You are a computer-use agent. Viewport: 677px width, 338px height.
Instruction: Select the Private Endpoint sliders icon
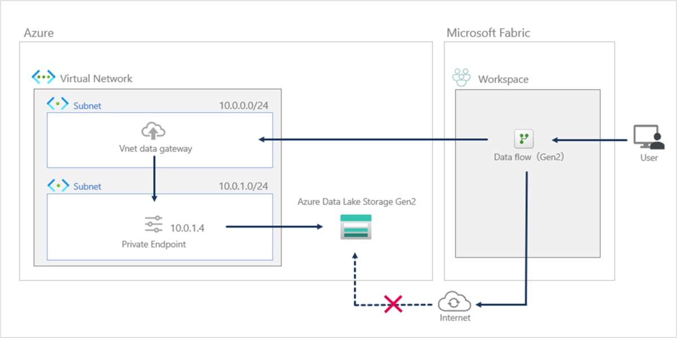tap(153, 224)
